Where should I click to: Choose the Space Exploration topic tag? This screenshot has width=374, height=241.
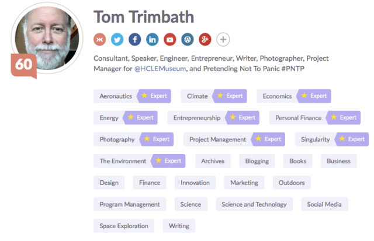point(124,226)
